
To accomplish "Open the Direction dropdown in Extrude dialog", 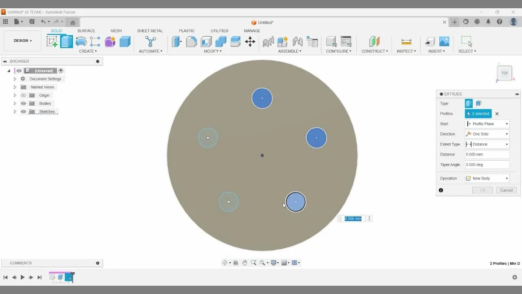I will click(507, 134).
